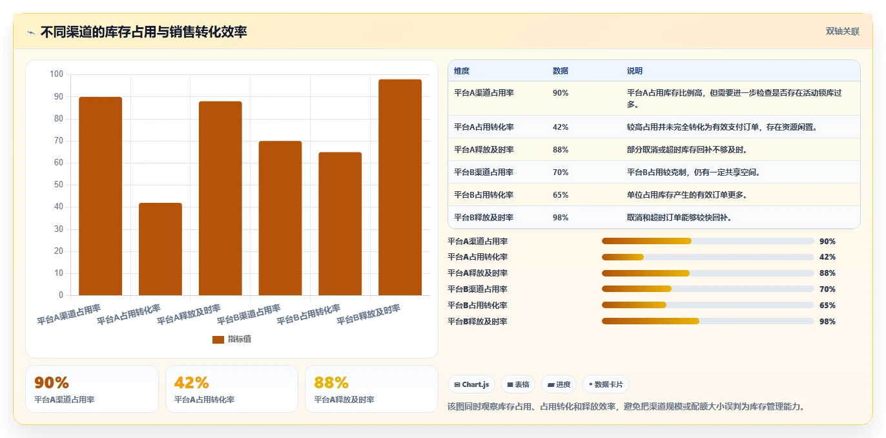Click the 70% label beside progress bars

tap(827, 289)
